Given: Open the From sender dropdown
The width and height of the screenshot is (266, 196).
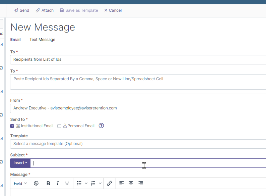Looking at the screenshot, I should pos(138,108).
